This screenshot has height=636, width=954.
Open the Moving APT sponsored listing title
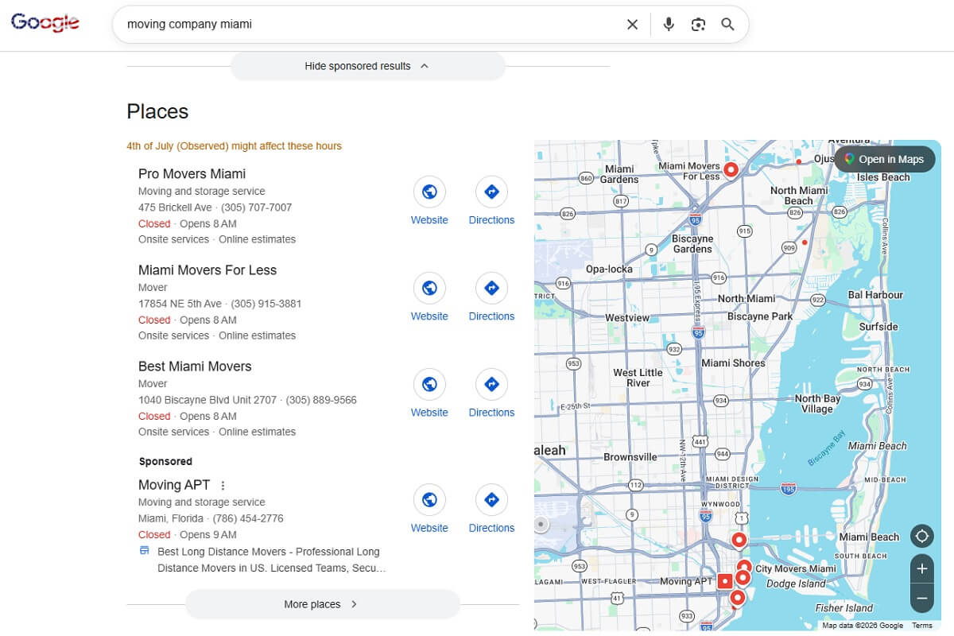[x=174, y=485]
